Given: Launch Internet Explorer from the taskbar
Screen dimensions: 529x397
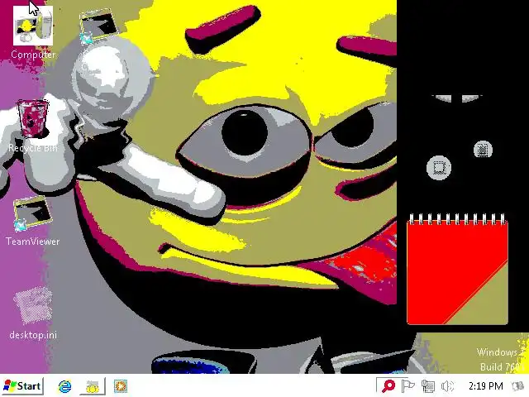Looking at the screenshot, I should point(64,386).
